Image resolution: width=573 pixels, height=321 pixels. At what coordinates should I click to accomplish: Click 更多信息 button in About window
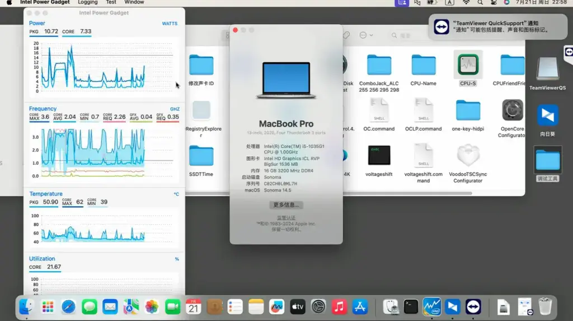pos(286,204)
